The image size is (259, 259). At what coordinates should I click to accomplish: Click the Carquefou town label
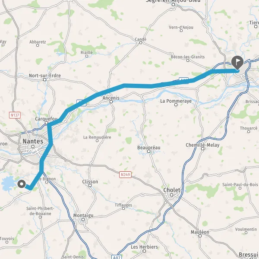[46, 119]
